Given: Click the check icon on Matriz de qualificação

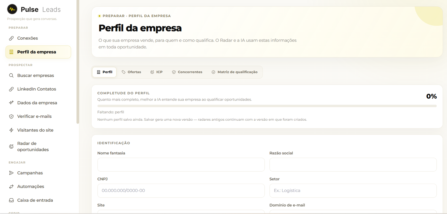Looking at the screenshot, I should pyautogui.click(x=213, y=72).
